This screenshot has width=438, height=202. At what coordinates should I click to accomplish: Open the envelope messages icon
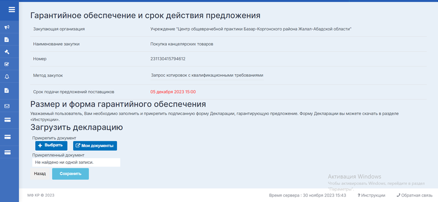(x=7, y=106)
